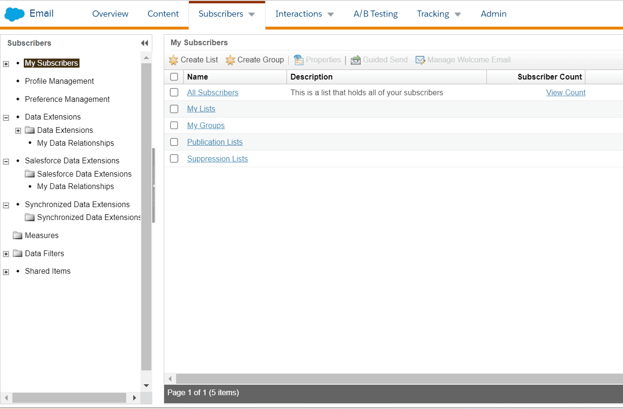623x409 pixels.
Task: Open the Create Group tool
Action: 255,60
